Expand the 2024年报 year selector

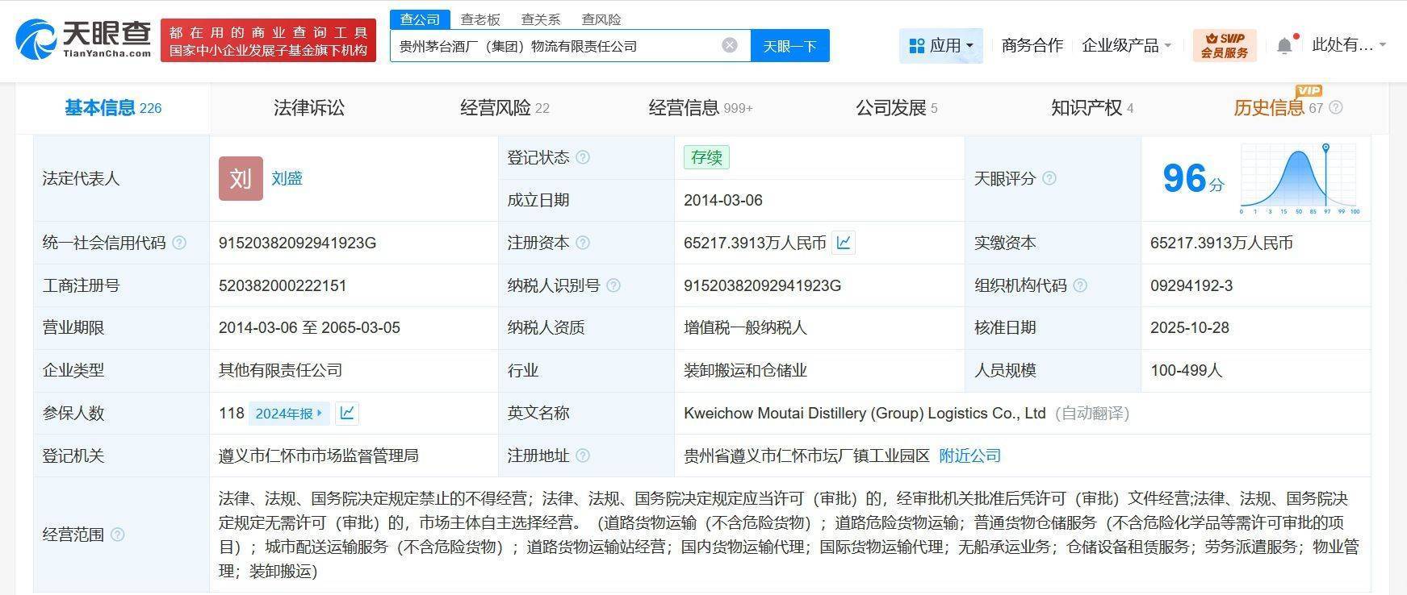pos(289,413)
